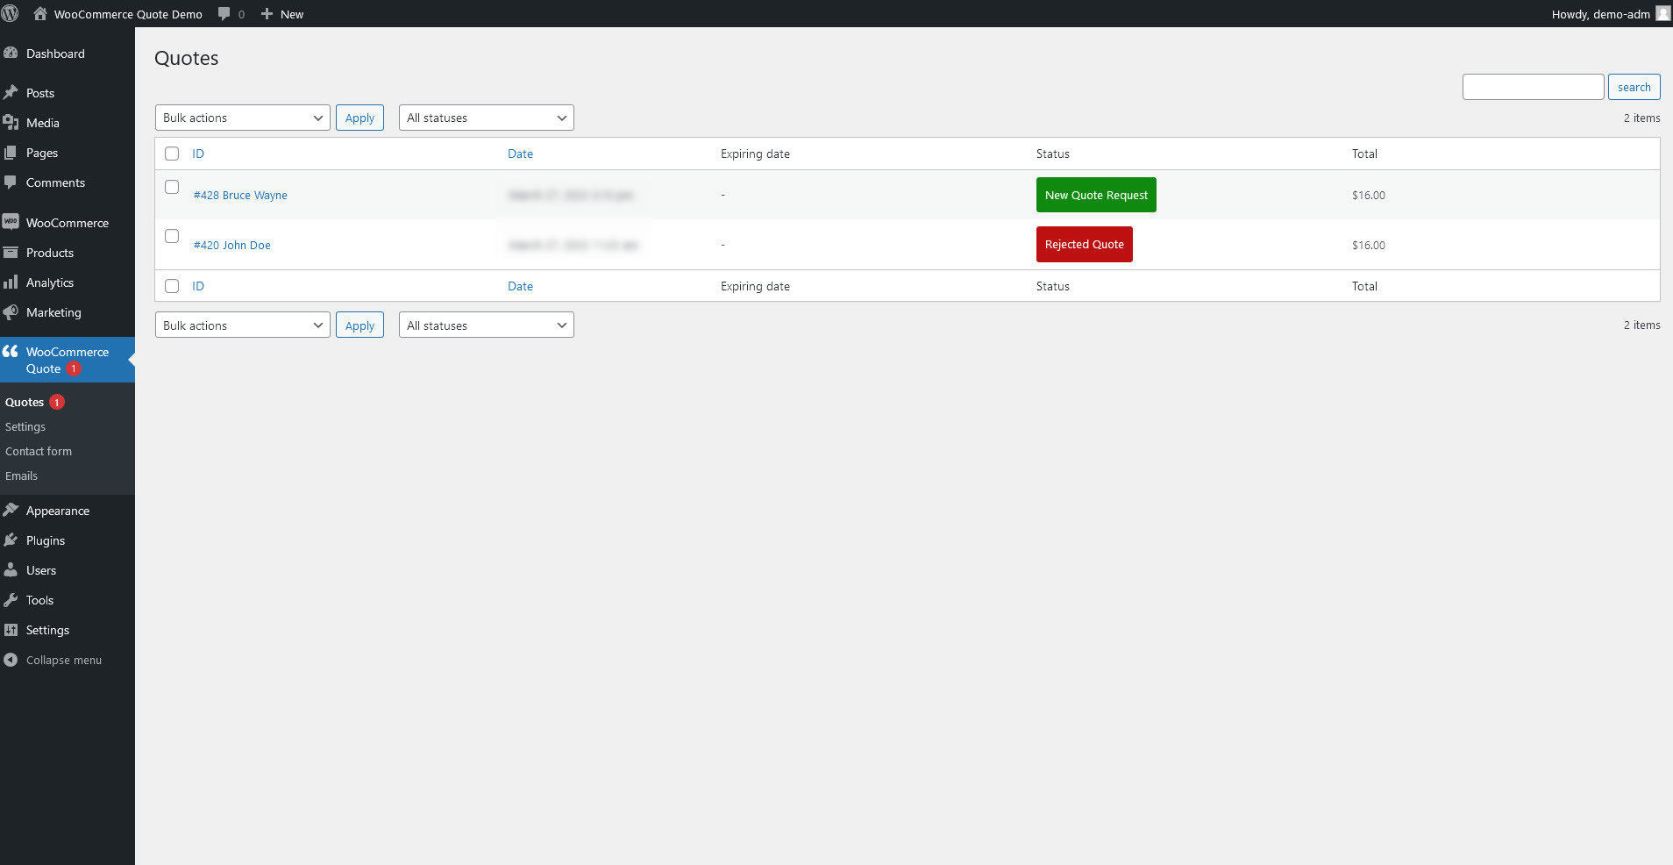Click the Collapse menu label
1673x865 pixels.
click(x=64, y=660)
